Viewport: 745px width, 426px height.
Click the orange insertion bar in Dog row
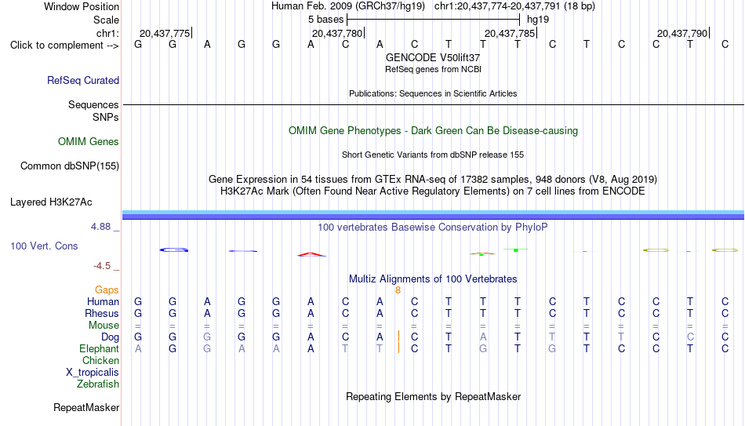tap(398, 337)
